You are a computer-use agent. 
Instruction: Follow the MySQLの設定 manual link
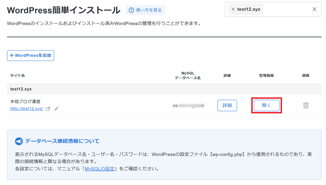[x=99, y=169]
